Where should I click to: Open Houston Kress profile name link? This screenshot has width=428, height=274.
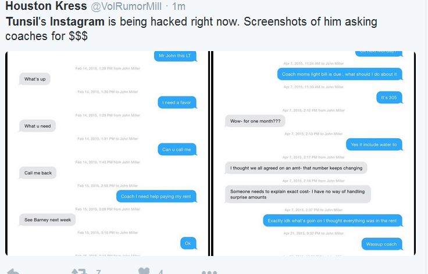[x=46, y=6]
